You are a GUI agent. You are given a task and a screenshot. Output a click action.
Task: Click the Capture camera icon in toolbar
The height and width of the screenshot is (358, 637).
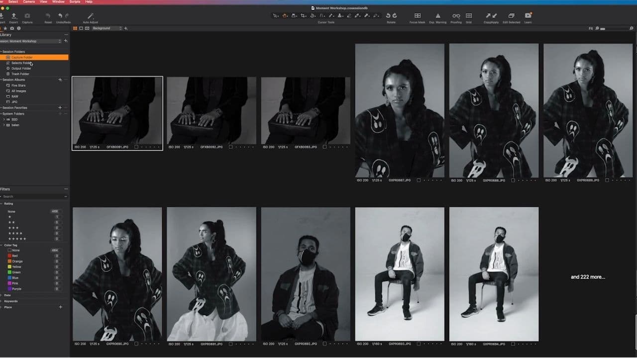click(x=27, y=16)
